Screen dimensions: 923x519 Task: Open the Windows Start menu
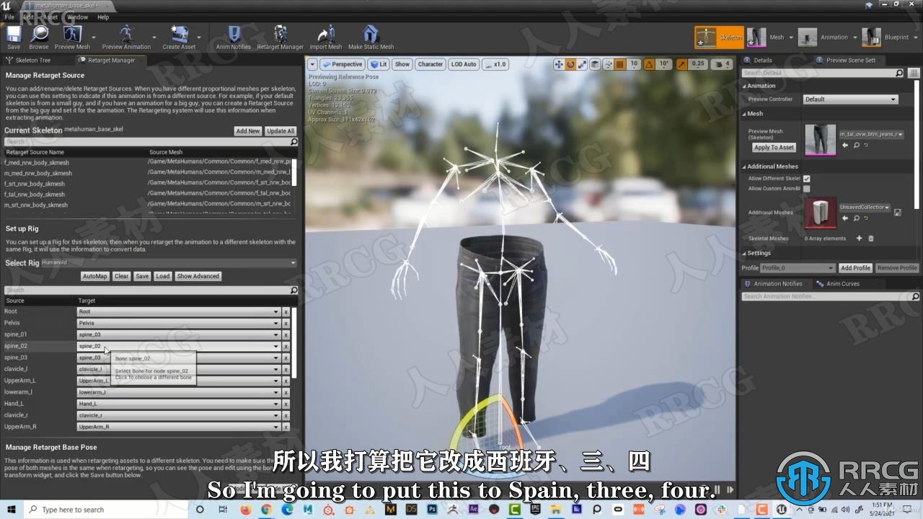click(12, 510)
